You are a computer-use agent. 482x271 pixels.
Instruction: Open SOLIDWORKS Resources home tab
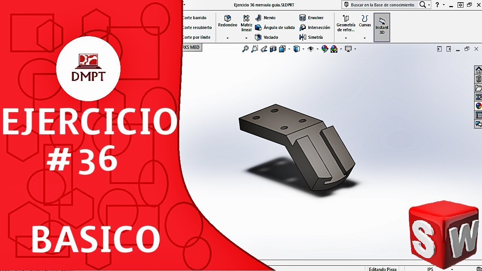(x=479, y=70)
